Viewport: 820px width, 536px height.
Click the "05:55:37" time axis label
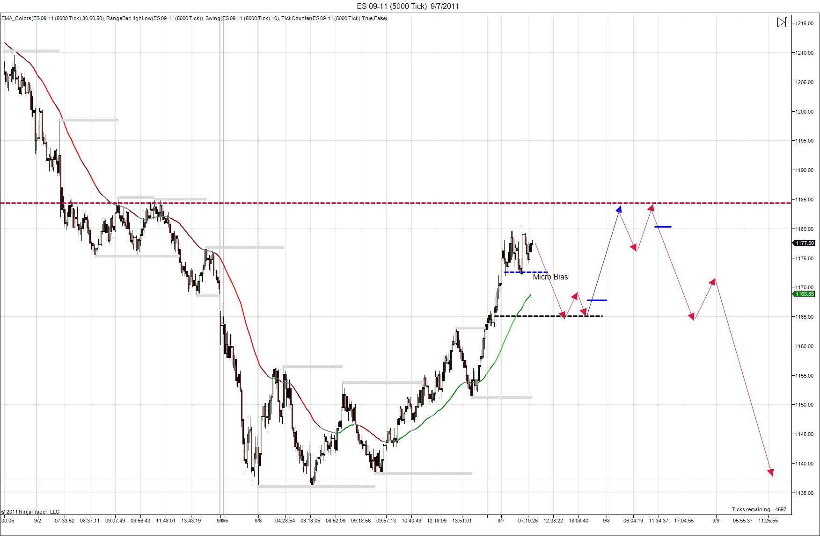click(x=743, y=521)
